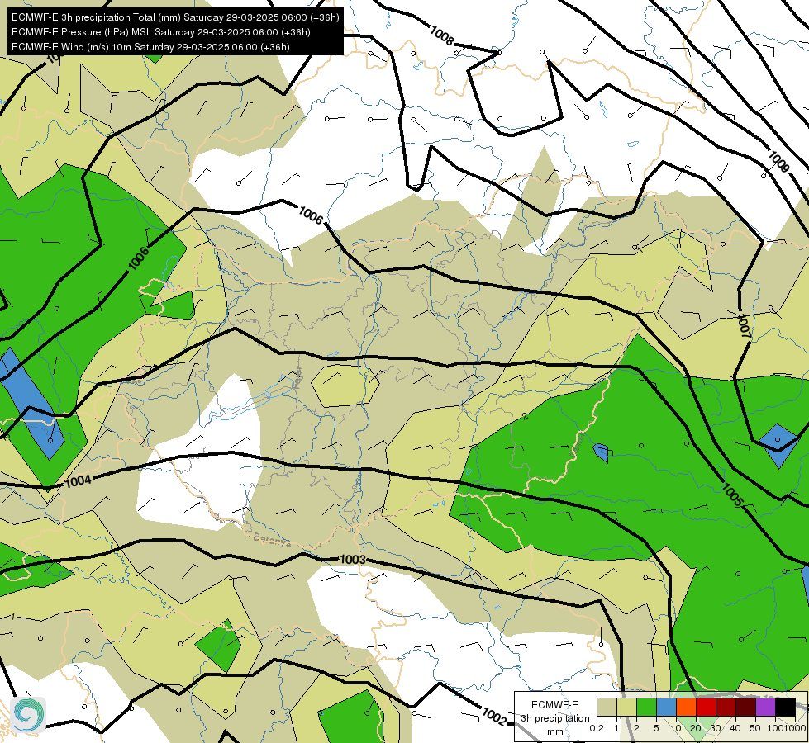Click the '3h precipitation Total (mm)' header line
Image resolution: width=809 pixels, height=743 pixels.
175,17
